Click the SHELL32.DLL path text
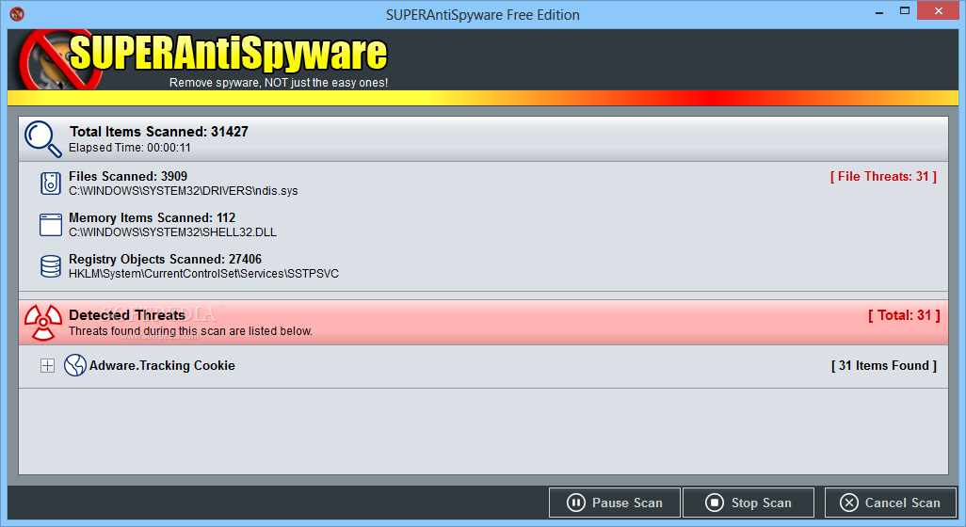Image resolution: width=966 pixels, height=527 pixels. pos(173,232)
